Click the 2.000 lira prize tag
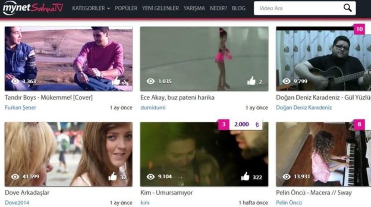 (246, 125)
